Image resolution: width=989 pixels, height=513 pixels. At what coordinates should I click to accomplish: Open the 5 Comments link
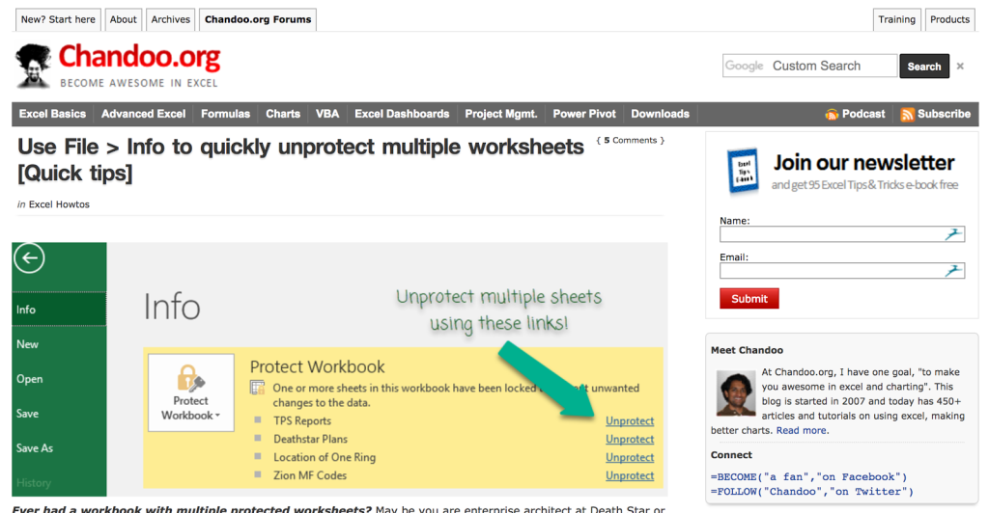(630, 141)
